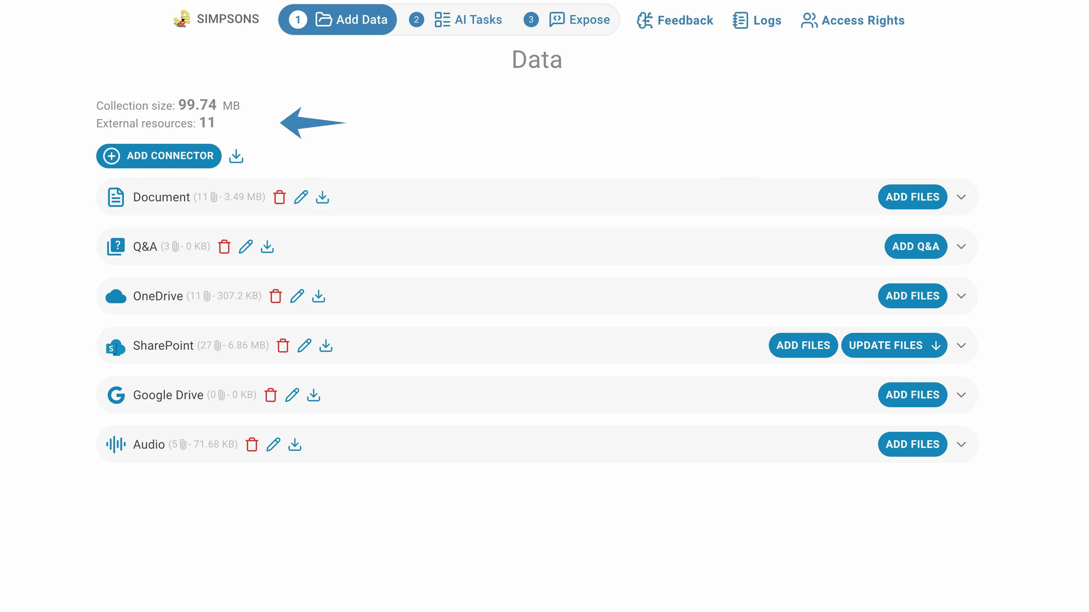Click the Add Q&A button
Screen dimensions: 1089x612
tap(916, 247)
